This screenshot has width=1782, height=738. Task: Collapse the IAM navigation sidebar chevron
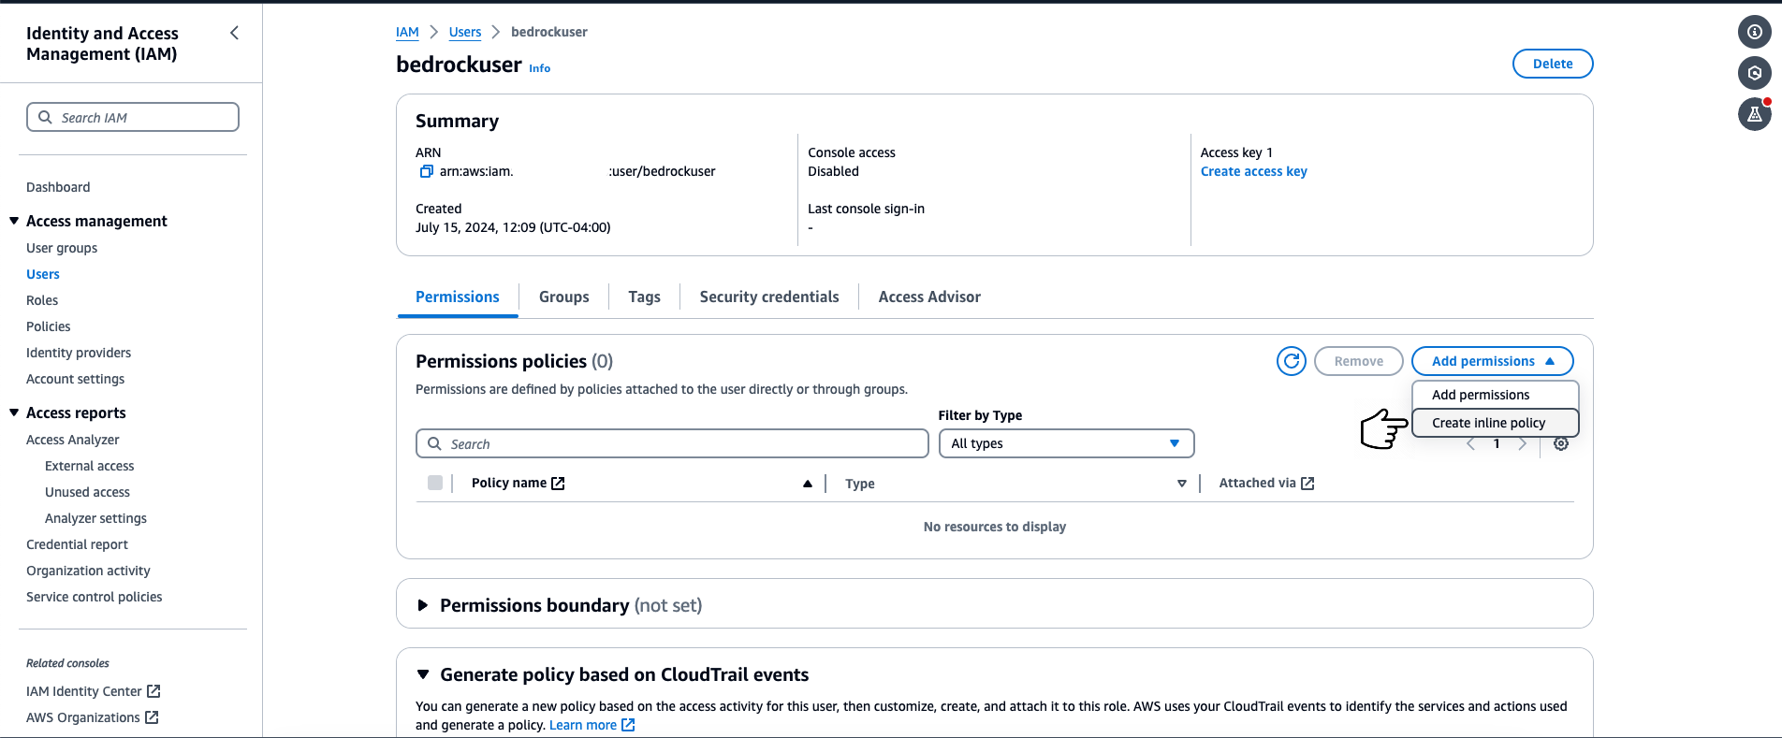point(234,34)
